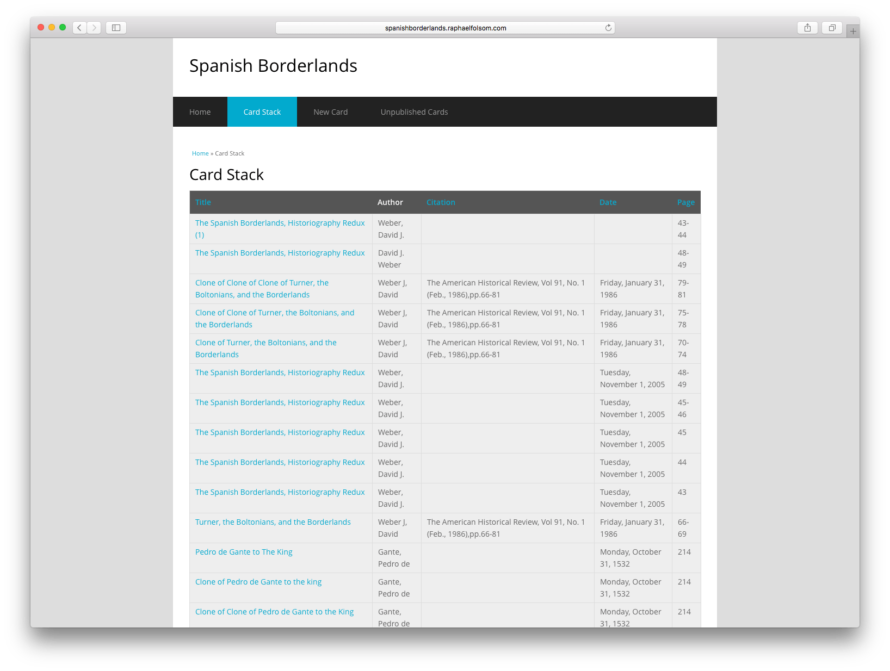Image resolution: width=890 pixels, height=671 pixels.
Task: Sort the table by Title column
Action: pyautogui.click(x=203, y=202)
